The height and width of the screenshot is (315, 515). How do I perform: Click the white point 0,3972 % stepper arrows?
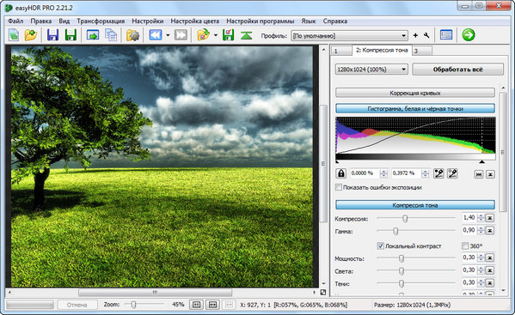[425, 173]
